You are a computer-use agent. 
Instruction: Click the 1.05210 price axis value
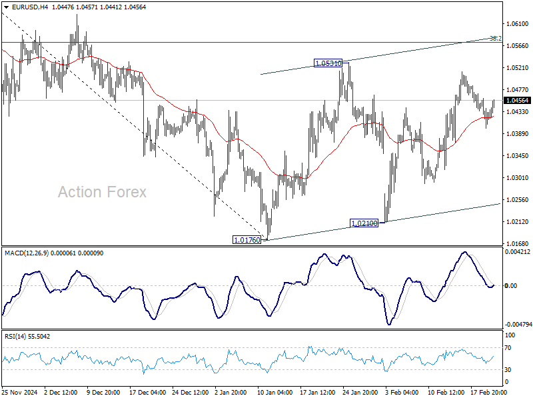pyautogui.click(x=518, y=68)
